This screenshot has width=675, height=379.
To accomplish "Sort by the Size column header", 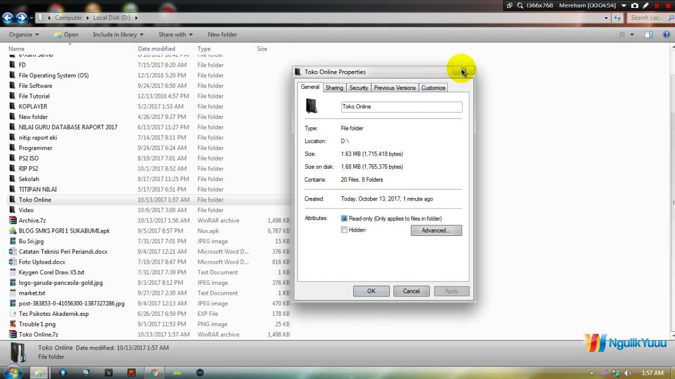I will coord(273,49).
